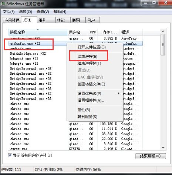Viewport: 172px width, 175px height.
Task: Choose 创建转储文件(C) menu entry
Action: point(91,84)
